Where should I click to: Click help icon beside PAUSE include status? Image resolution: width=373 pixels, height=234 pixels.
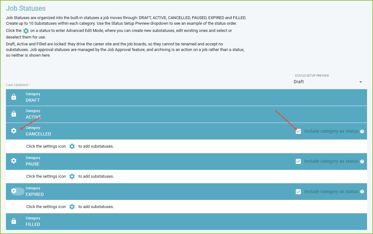click(362, 161)
